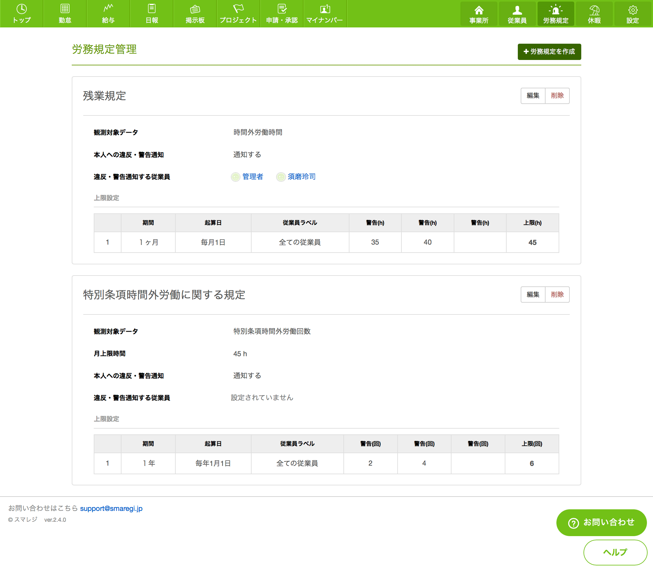
Task: Select the 毎年1月1日 table cell
Action: (213, 463)
